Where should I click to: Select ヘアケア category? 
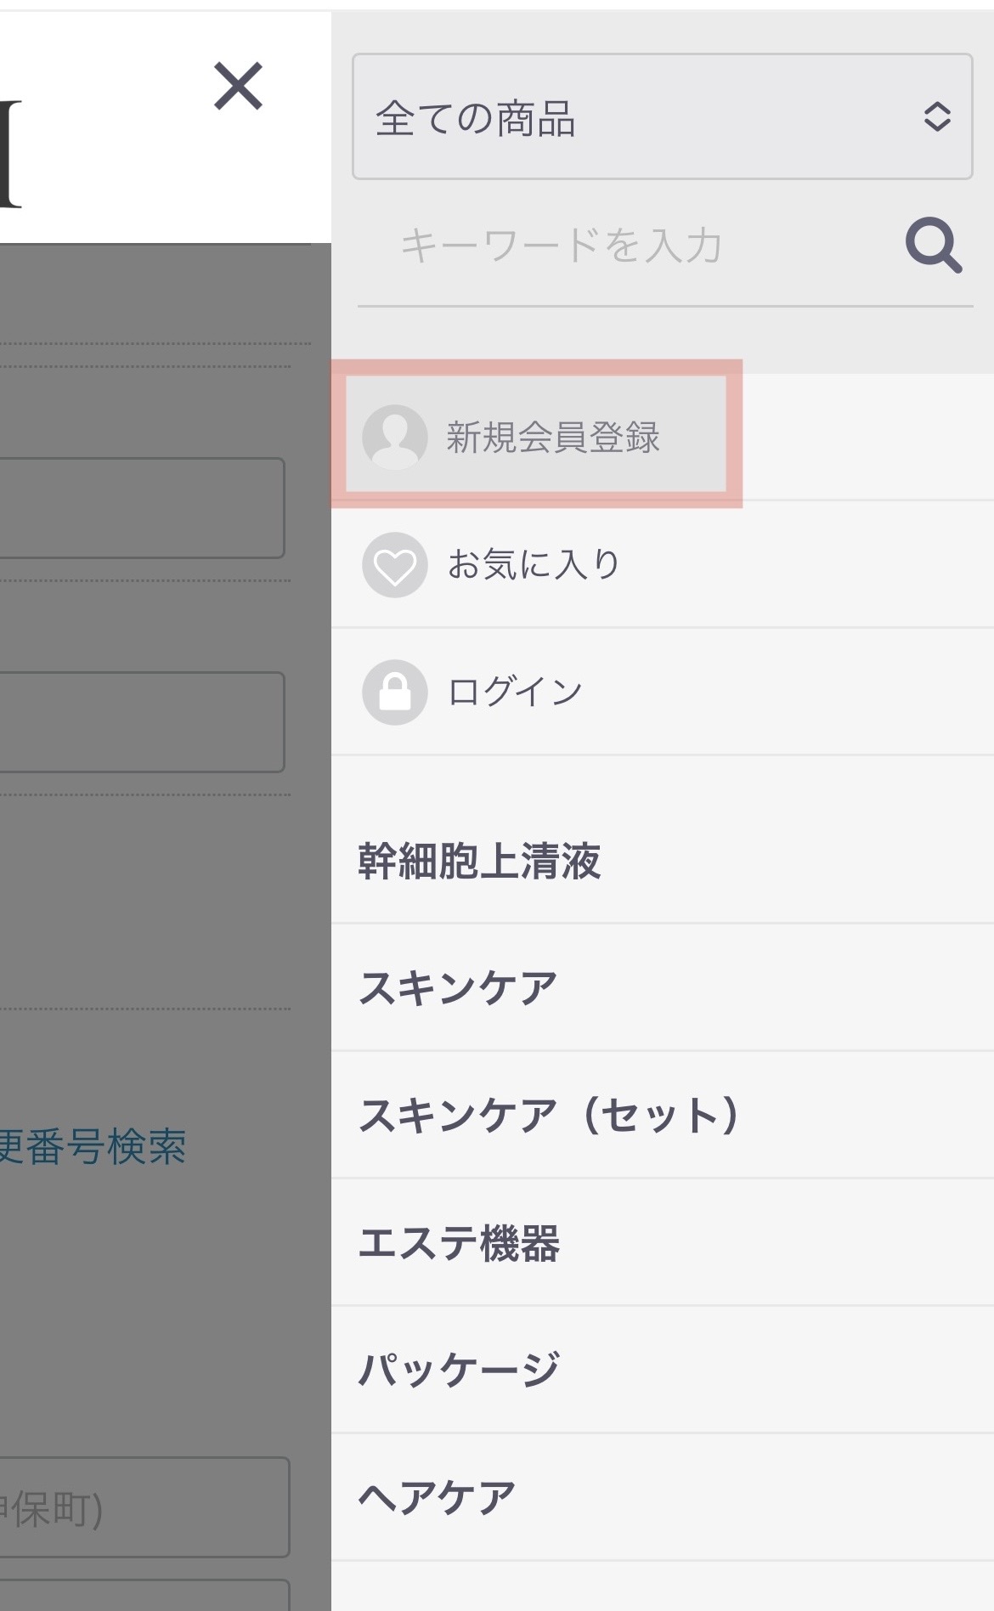663,1497
